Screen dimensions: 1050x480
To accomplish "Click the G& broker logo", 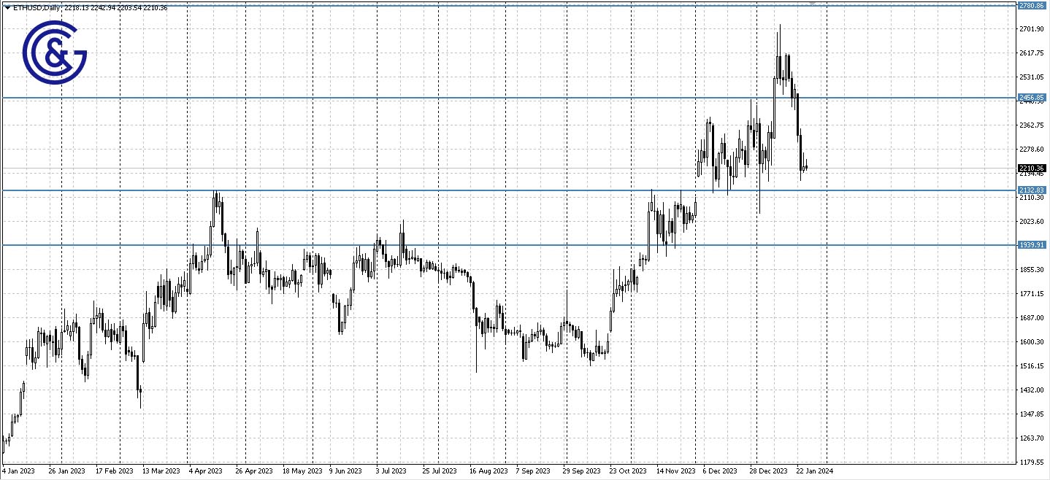I will (55, 53).
